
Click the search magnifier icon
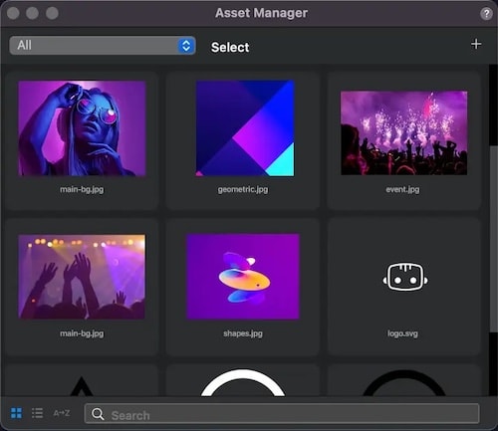[98, 414]
